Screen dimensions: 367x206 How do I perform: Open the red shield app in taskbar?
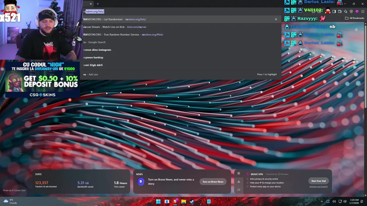point(200,201)
